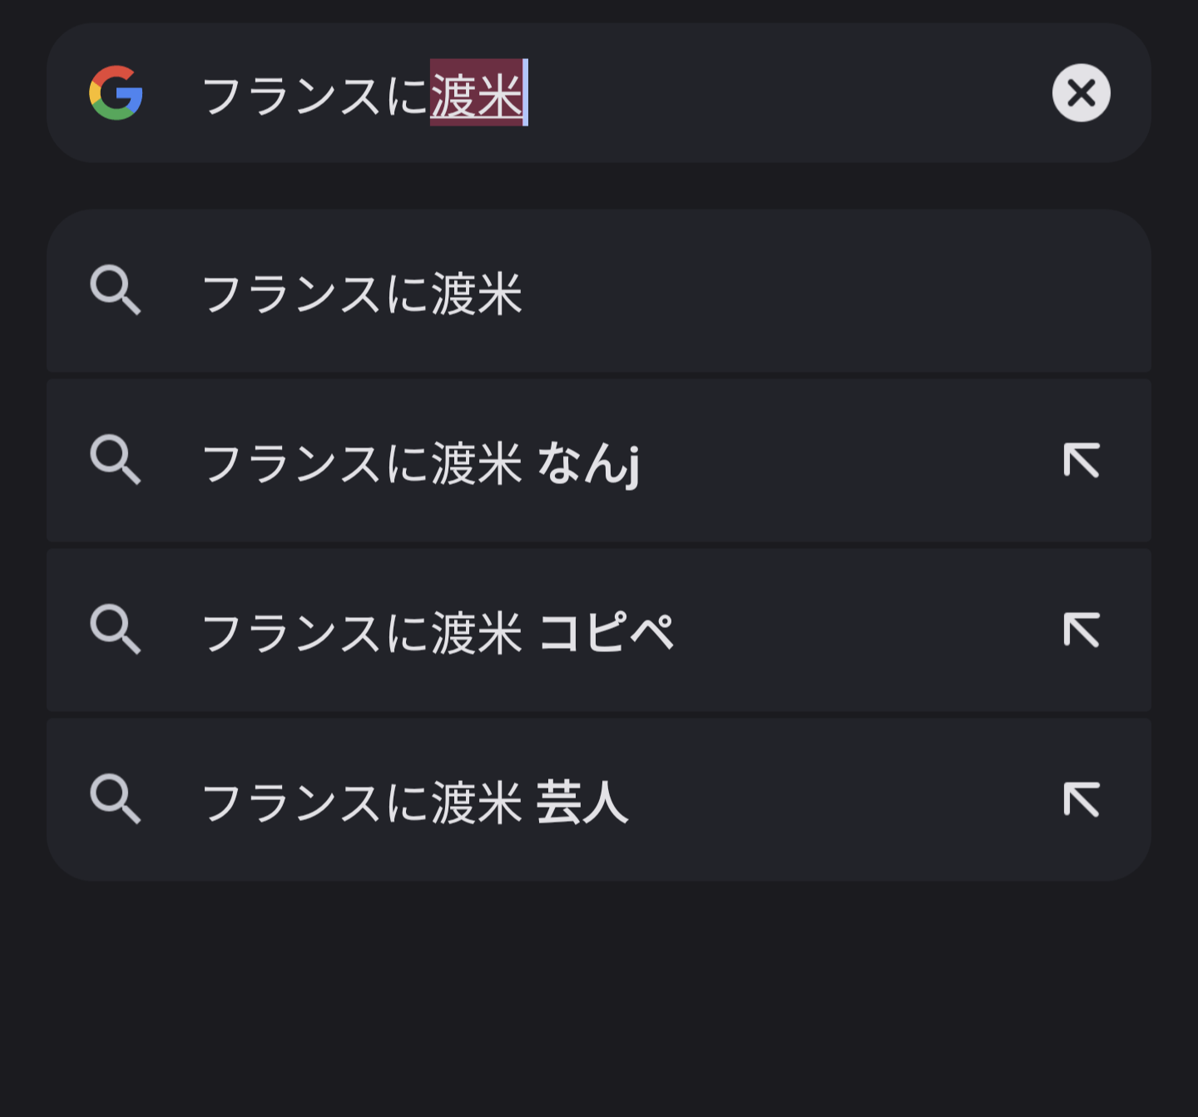Tap the Google logo in the search bar
1198x1117 pixels.
pos(116,93)
